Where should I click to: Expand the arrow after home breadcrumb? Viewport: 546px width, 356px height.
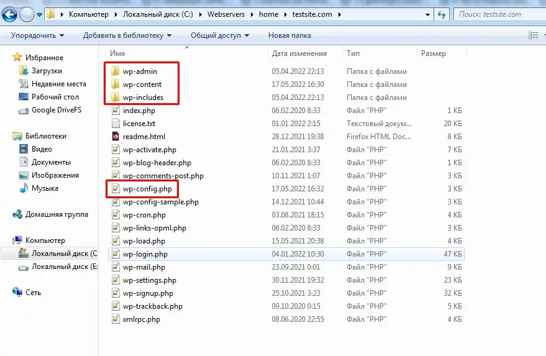pos(286,15)
